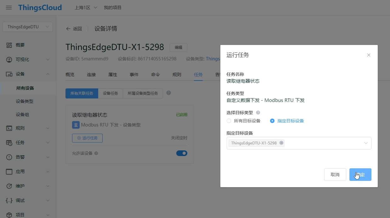The height and width of the screenshot is (218, 390).
Task: Click the 设备 devices icon in sidebar
Action: [x=9, y=74]
